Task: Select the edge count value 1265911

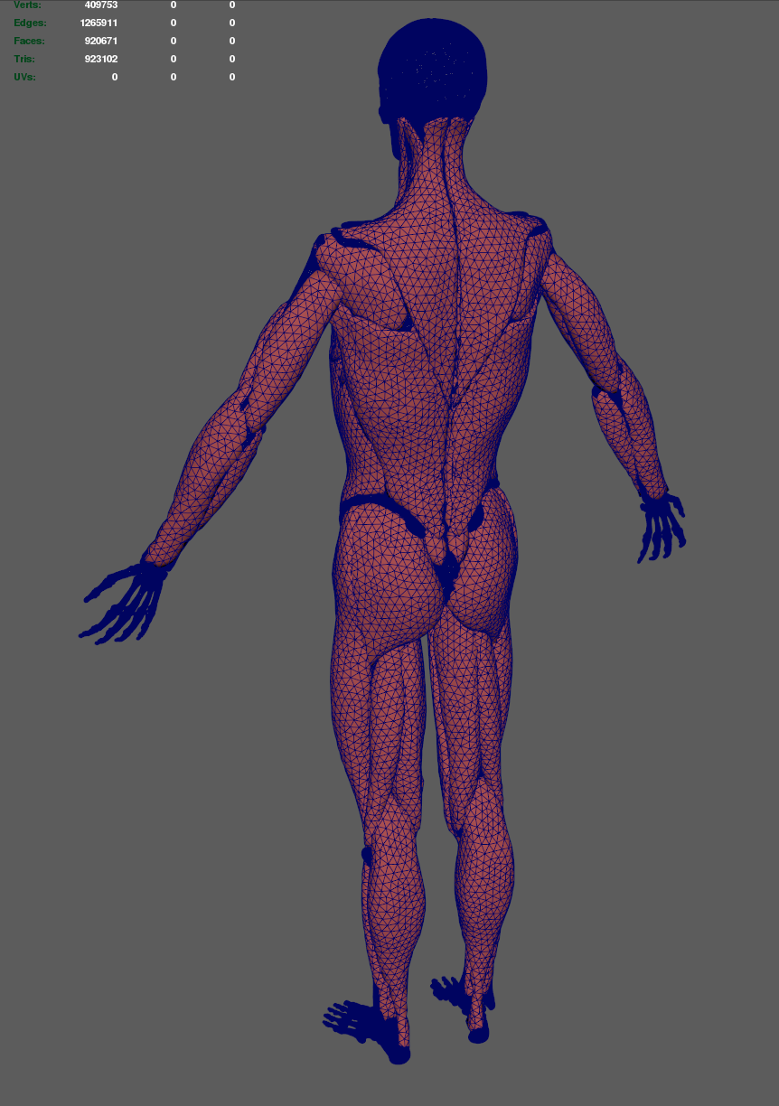Action: click(x=99, y=23)
